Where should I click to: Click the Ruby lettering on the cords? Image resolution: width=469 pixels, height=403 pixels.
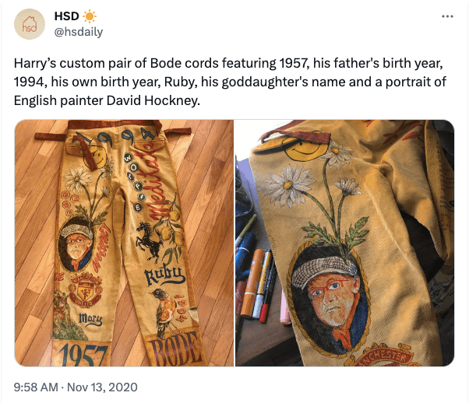point(163,274)
